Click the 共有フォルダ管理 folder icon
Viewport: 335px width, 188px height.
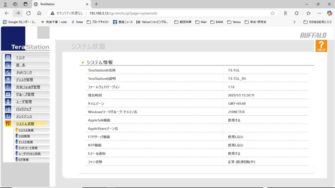pos(8,87)
